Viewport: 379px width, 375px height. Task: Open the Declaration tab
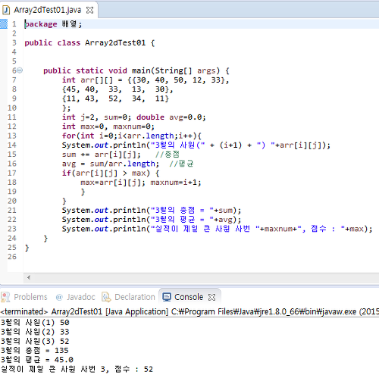tap(135, 297)
